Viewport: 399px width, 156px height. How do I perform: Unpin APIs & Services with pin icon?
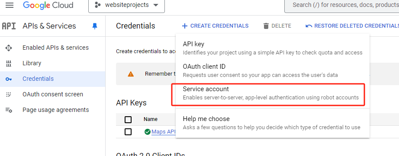point(95,26)
